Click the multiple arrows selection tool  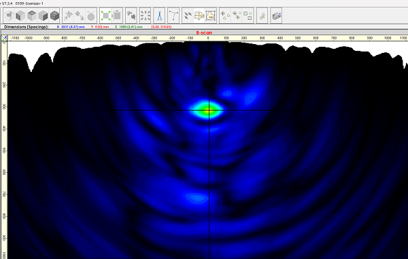(188, 16)
